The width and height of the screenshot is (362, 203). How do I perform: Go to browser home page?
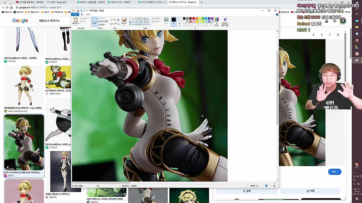tap(11, 7)
